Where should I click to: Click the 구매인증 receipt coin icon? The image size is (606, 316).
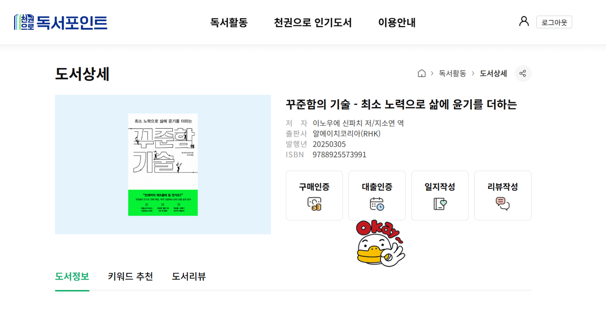314,204
